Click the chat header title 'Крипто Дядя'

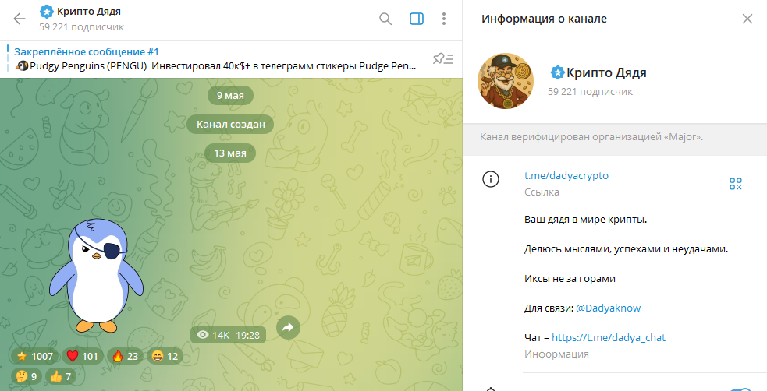(x=88, y=11)
